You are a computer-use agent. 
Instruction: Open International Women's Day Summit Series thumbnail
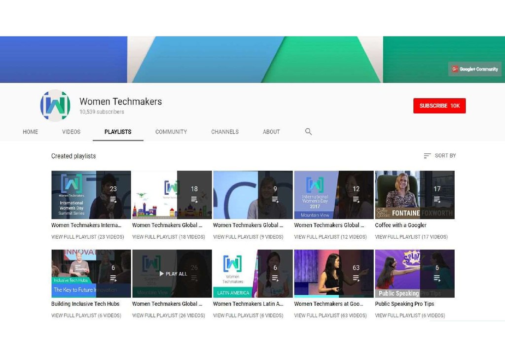[x=91, y=195]
